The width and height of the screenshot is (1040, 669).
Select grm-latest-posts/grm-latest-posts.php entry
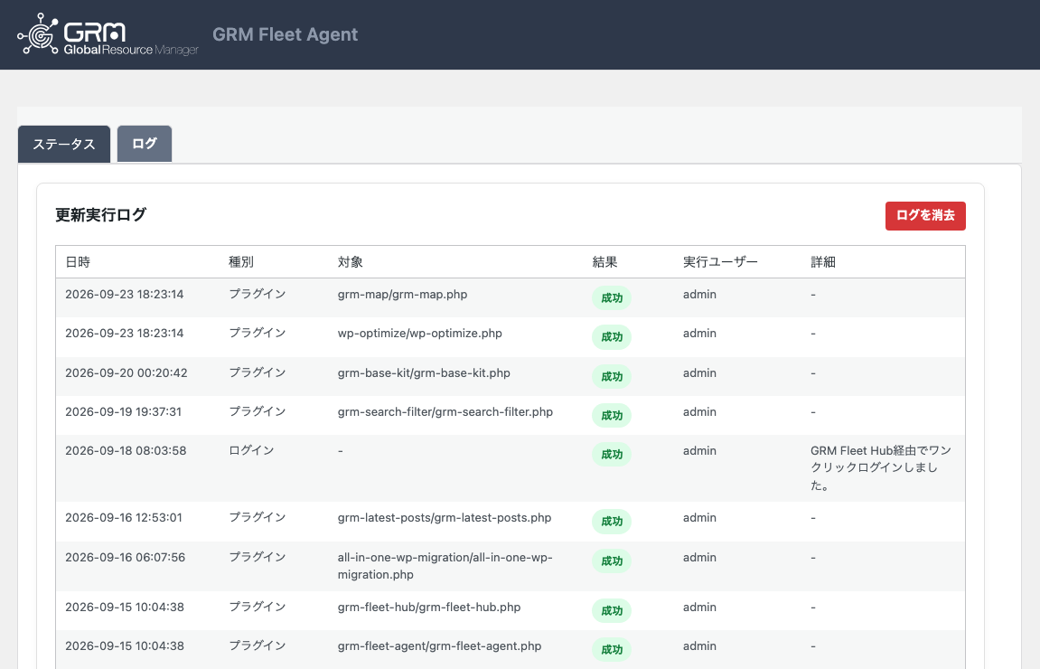[x=445, y=518]
